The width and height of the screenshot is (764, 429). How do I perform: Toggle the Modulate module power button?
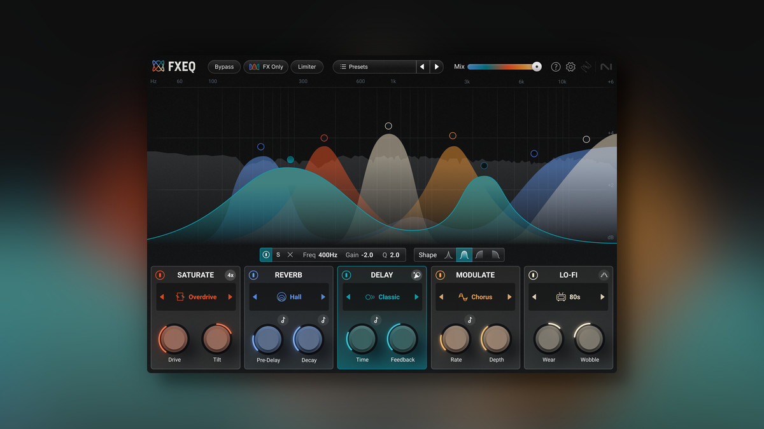[440, 275]
